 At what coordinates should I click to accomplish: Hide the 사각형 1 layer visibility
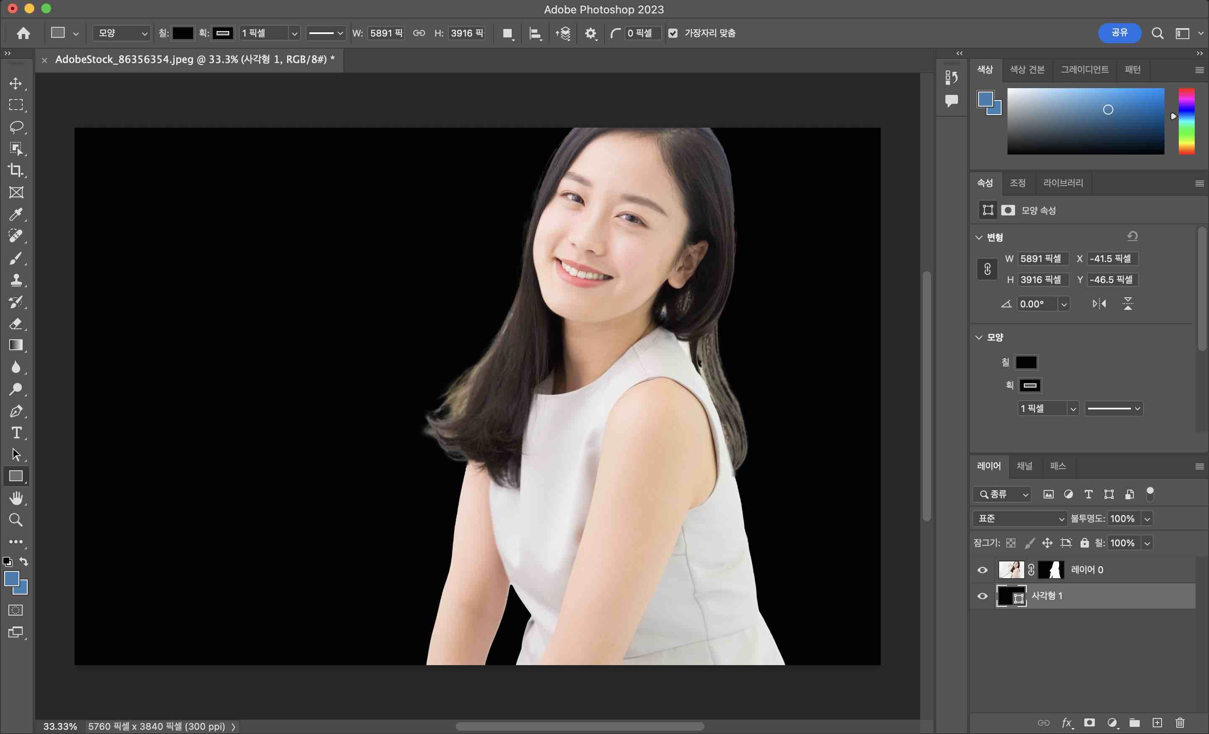pyautogui.click(x=982, y=595)
